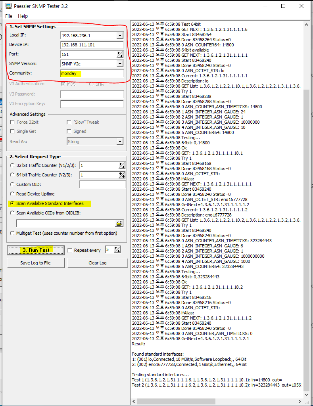Select Scan Available Standard Interfaces option
The image size is (313, 406).
tap(12, 203)
